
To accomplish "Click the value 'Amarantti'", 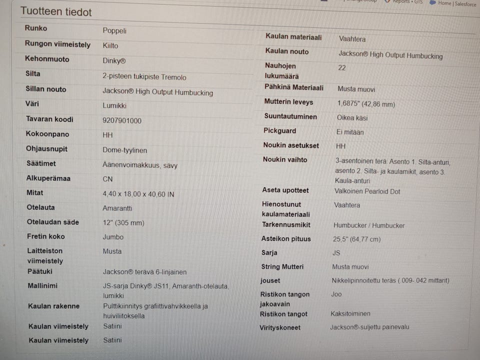I will click(x=117, y=208).
